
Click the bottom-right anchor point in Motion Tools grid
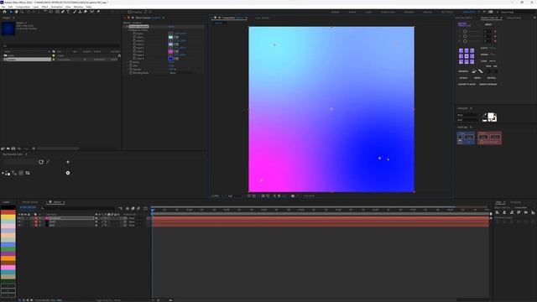[472, 61]
